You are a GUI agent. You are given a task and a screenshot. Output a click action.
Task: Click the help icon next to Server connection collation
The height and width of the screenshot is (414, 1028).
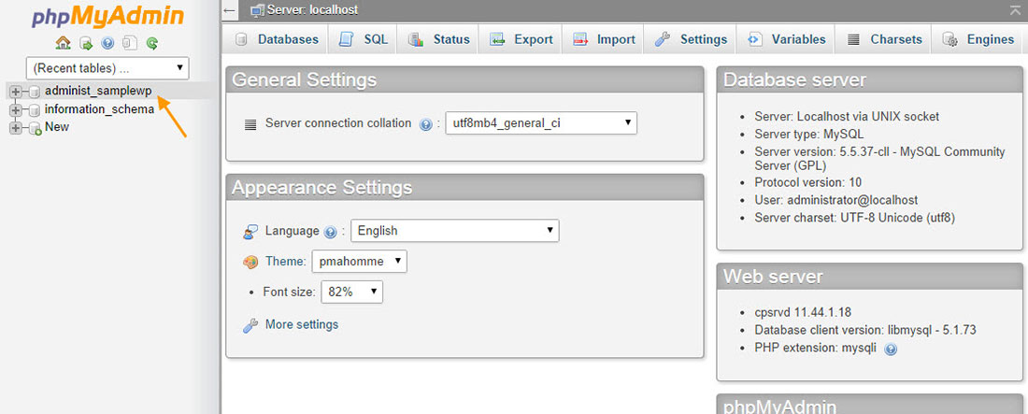tap(425, 124)
